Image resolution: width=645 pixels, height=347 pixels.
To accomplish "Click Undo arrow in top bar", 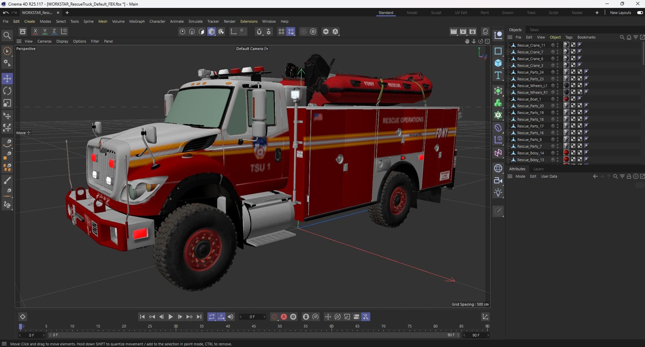I will point(5,13).
